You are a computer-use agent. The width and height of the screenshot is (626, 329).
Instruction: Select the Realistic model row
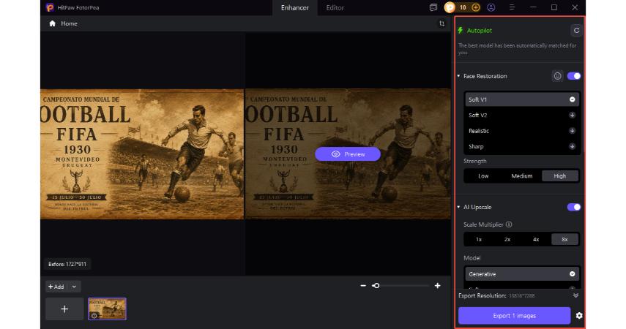point(522,130)
